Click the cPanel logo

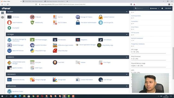pyautogui.click(x=6, y=8)
